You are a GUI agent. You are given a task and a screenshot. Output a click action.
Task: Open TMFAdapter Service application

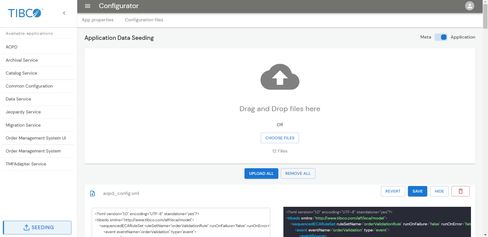point(38,164)
